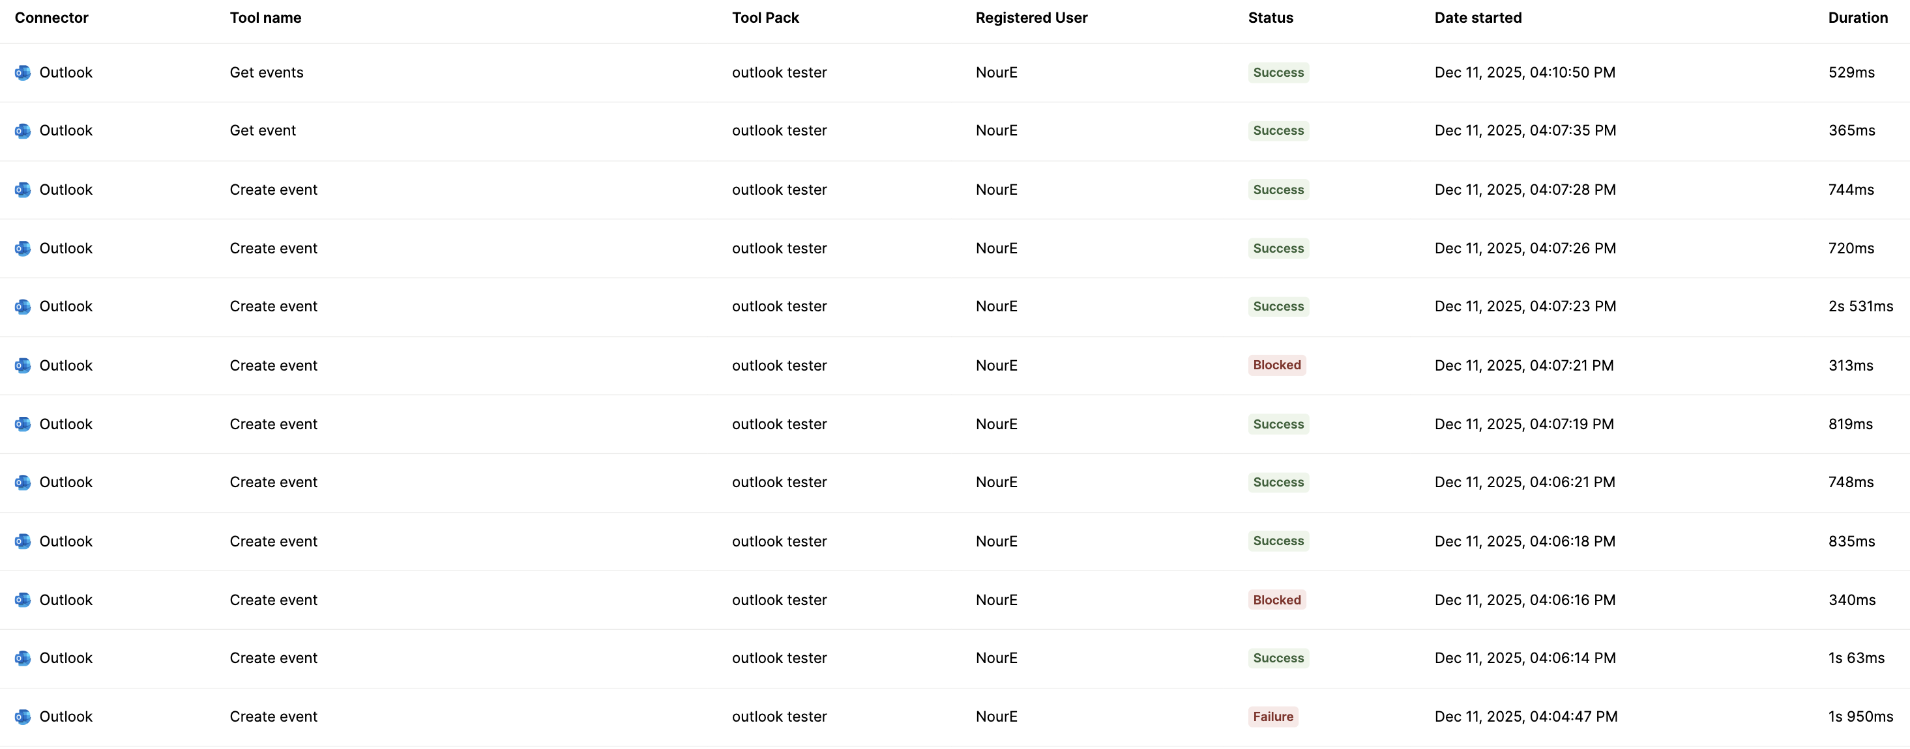Image resolution: width=1910 pixels, height=749 pixels.
Task: Click the Outlook icon on the Get events row
Action: coord(22,72)
